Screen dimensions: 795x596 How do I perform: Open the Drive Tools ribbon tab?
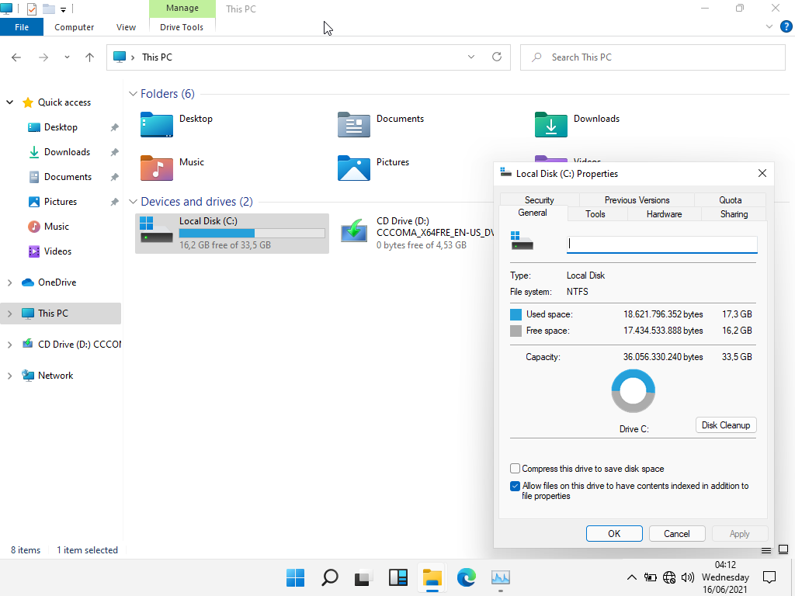click(182, 27)
